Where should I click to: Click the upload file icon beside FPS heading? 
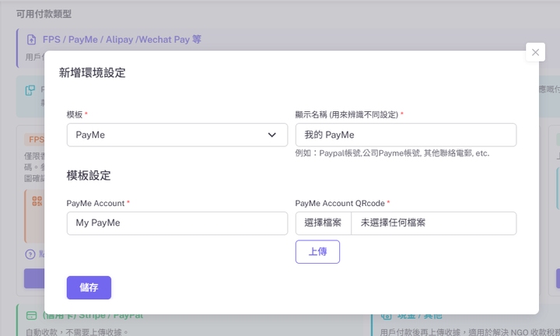pyautogui.click(x=31, y=40)
